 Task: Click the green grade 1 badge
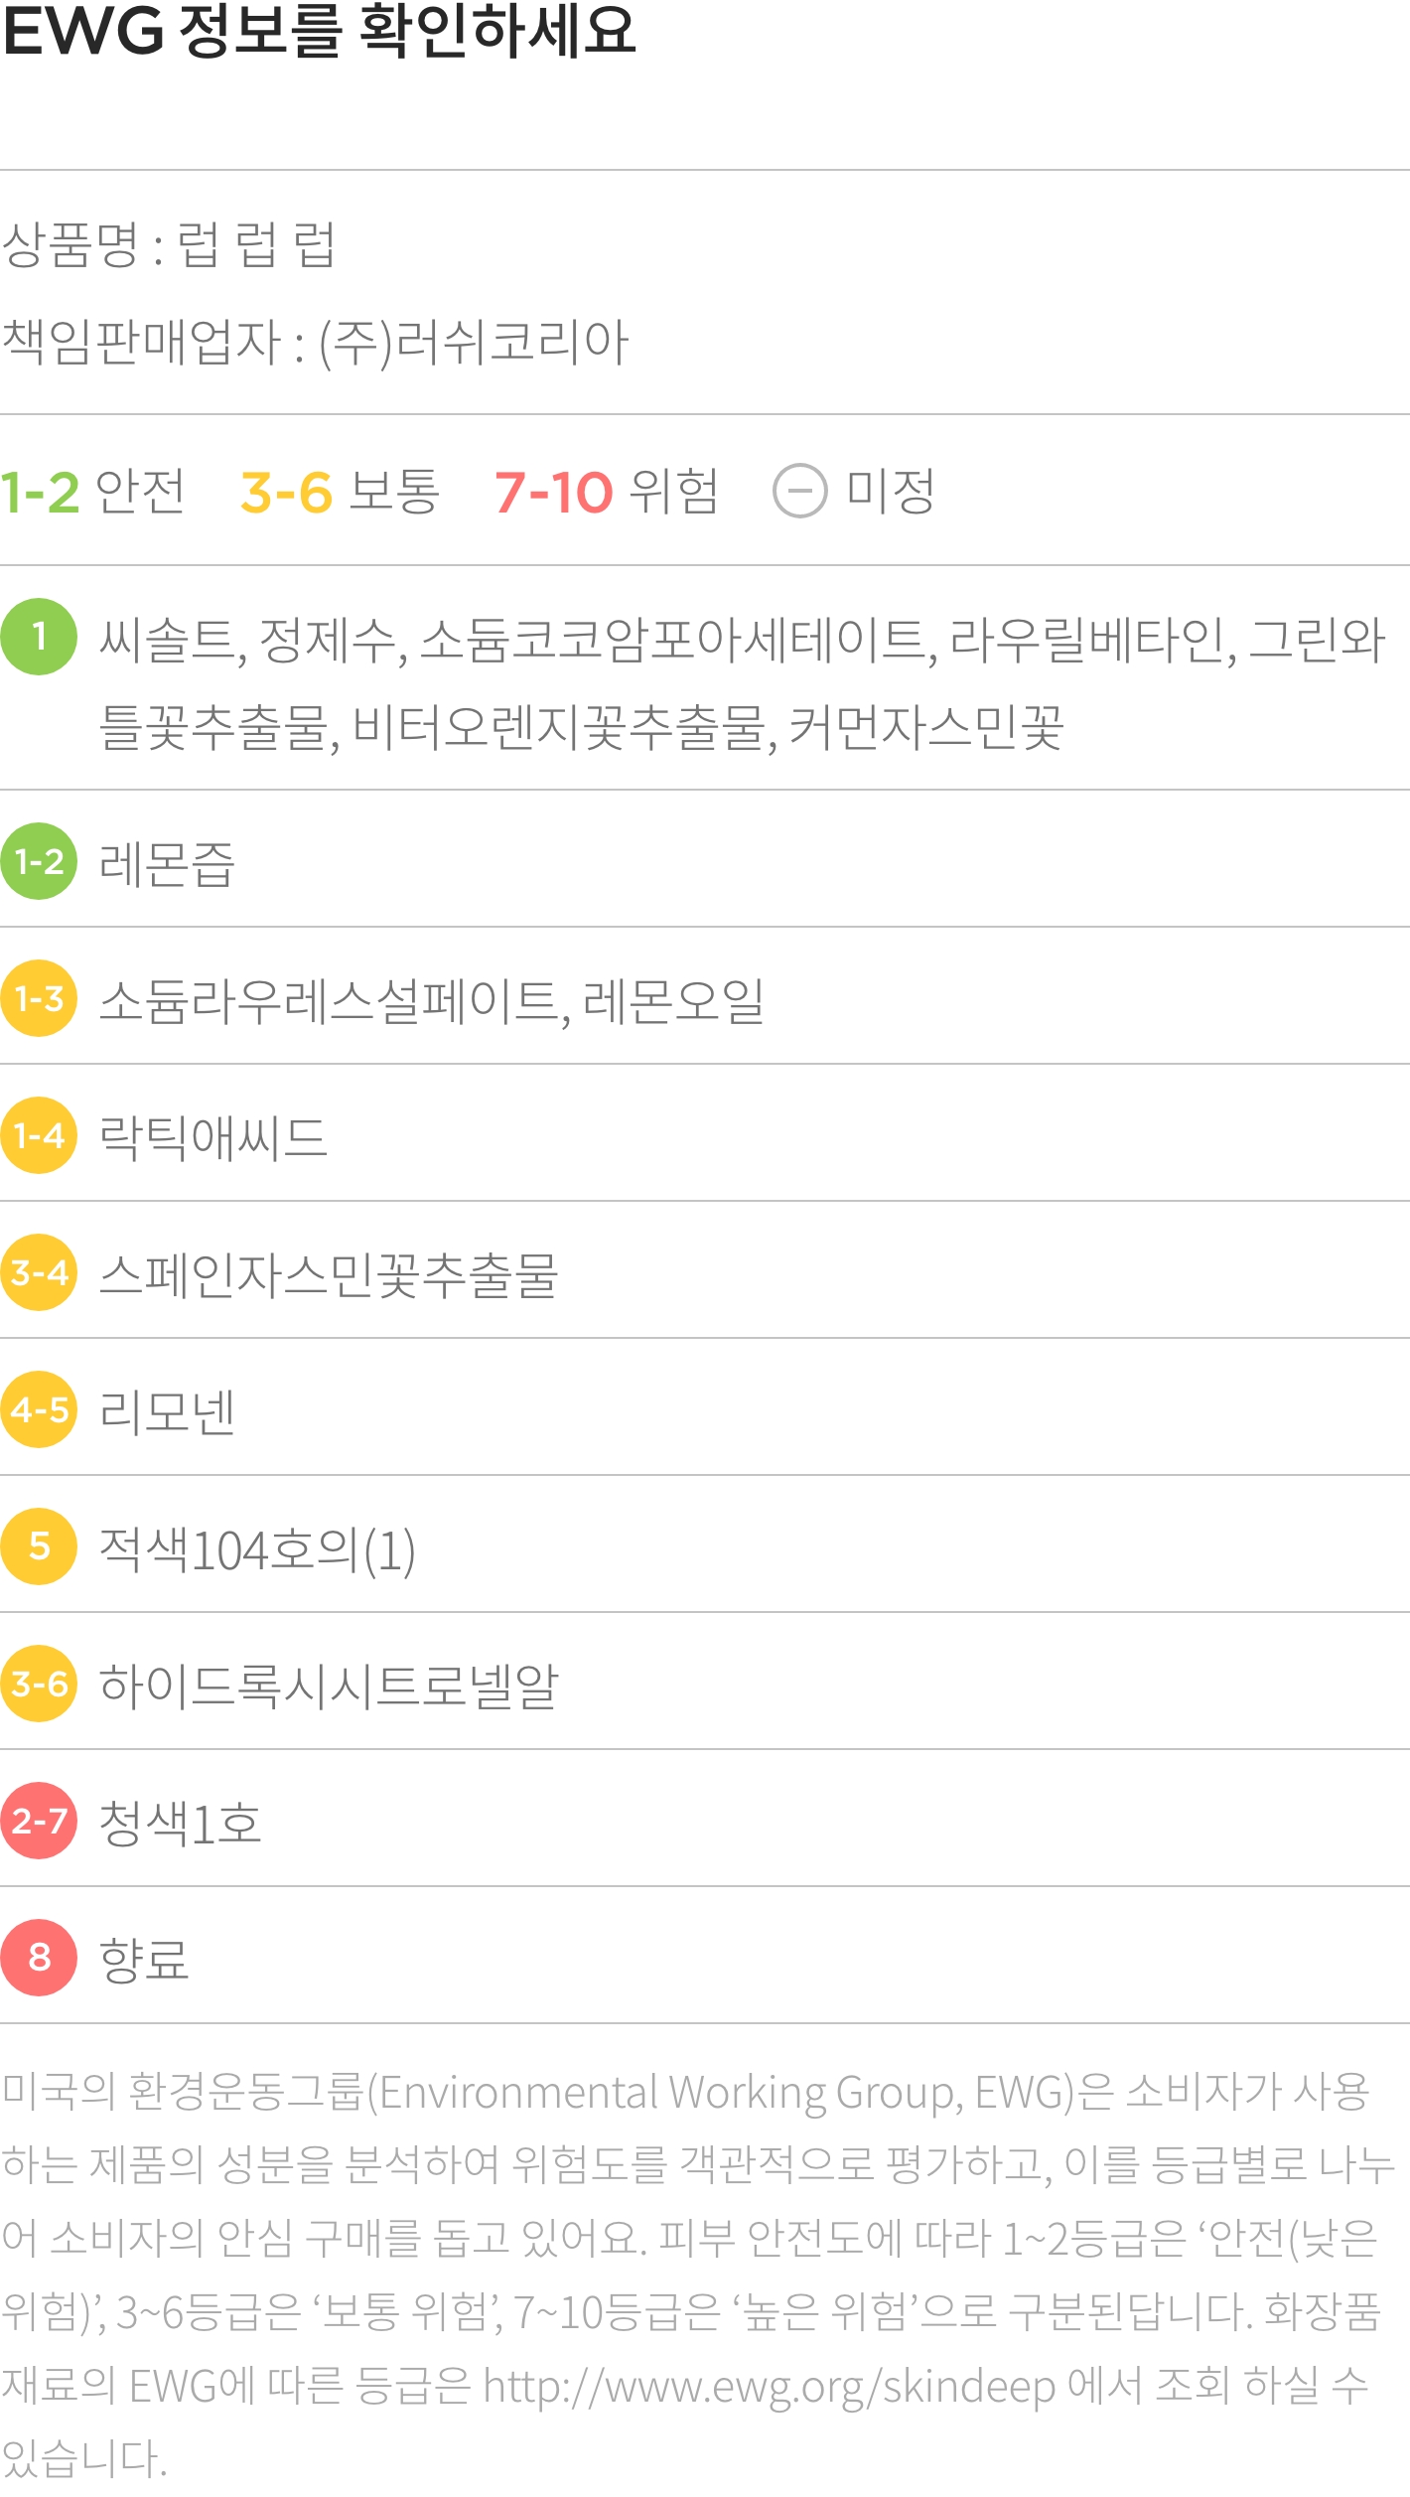tap(39, 637)
